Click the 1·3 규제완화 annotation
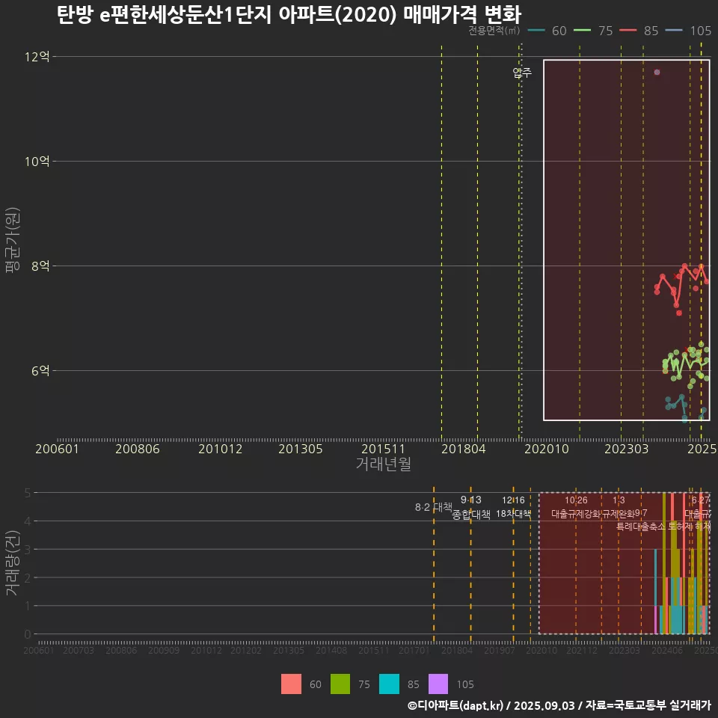Screen dimensions: 718x718 pos(619,507)
